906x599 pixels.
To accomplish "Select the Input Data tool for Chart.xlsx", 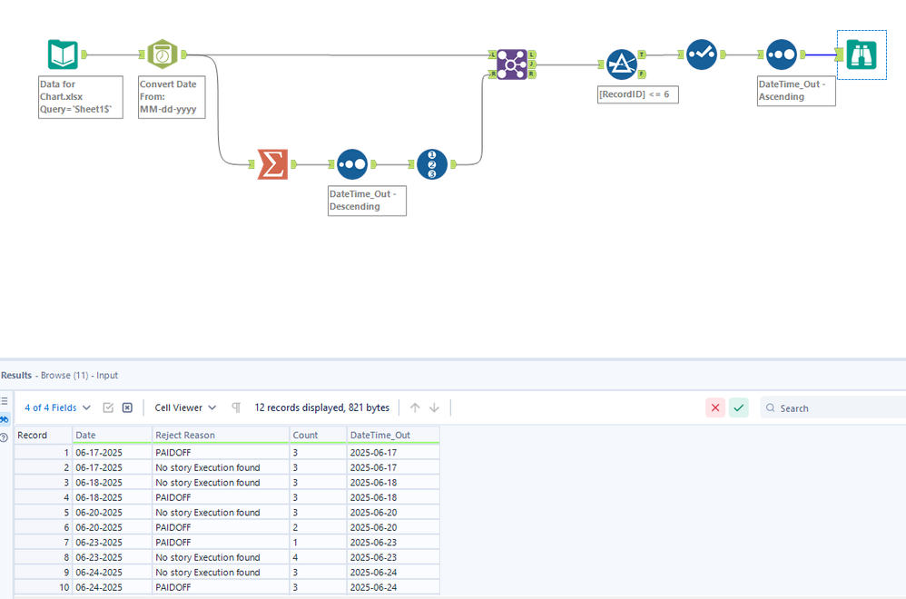I will (x=63, y=54).
